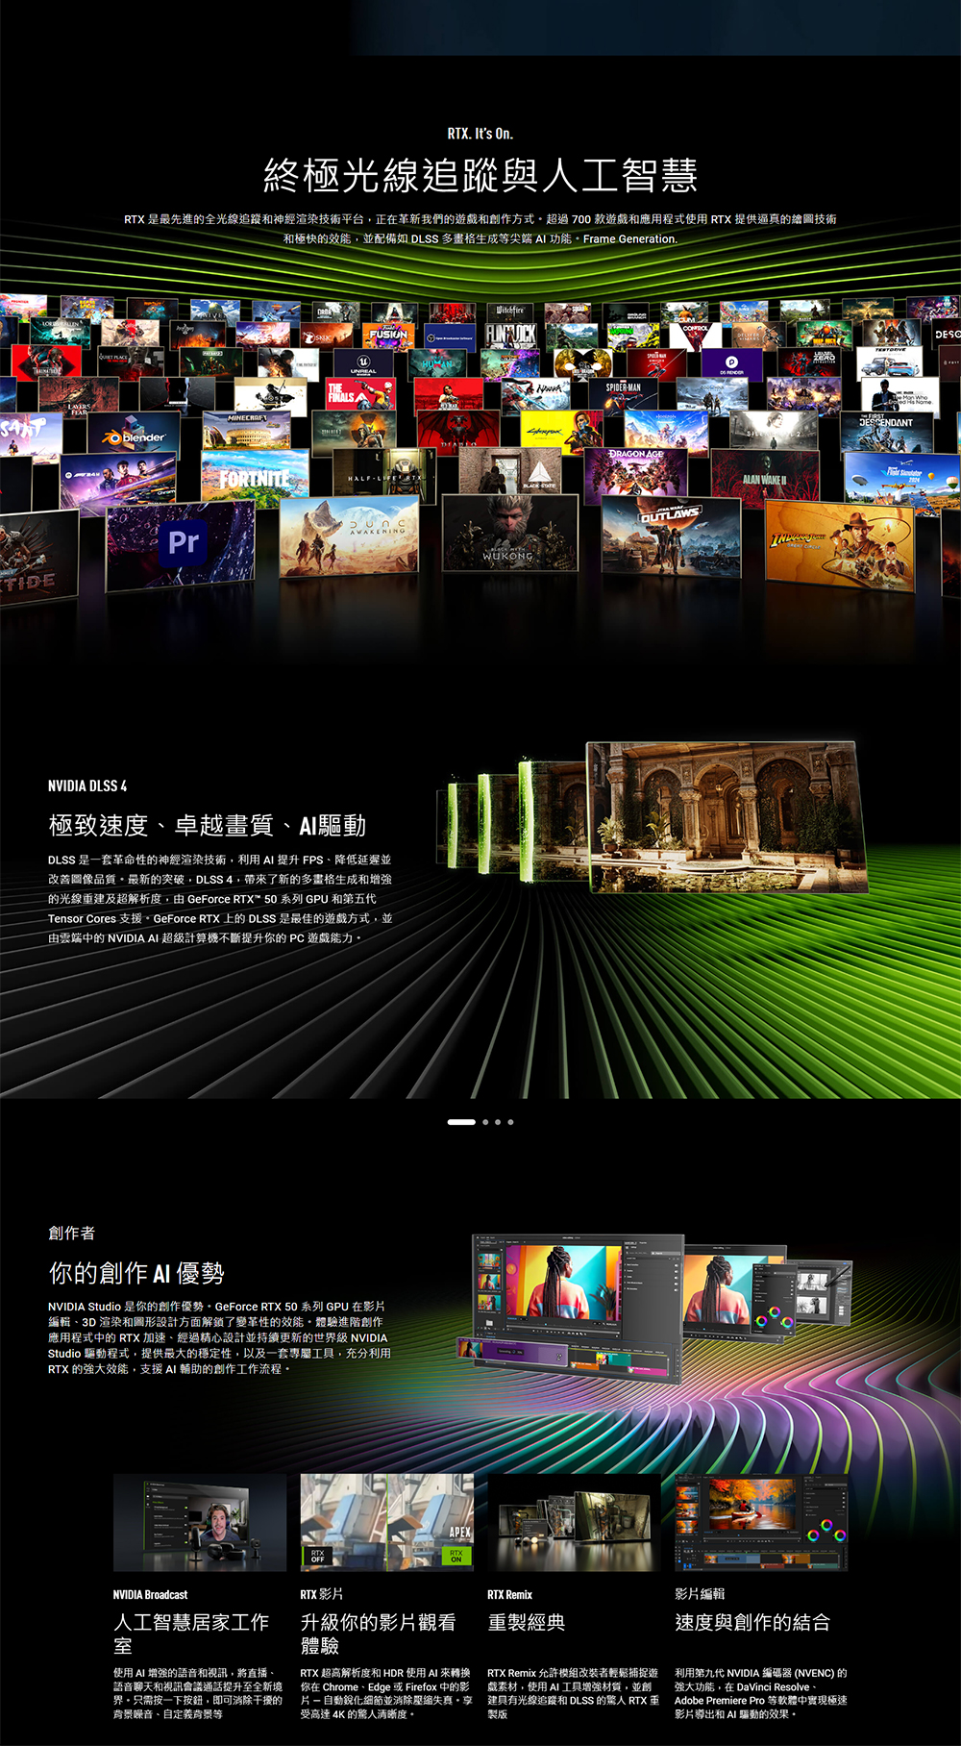Open the Minecraft game tile

(x=247, y=430)
